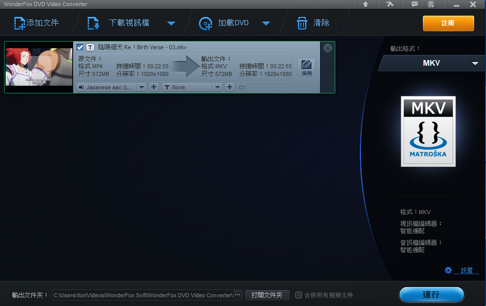This screenshot has width=486, height=306.
Task: Enable 合併所有視頻文件 merge checkbox
Action: (299, 295)
